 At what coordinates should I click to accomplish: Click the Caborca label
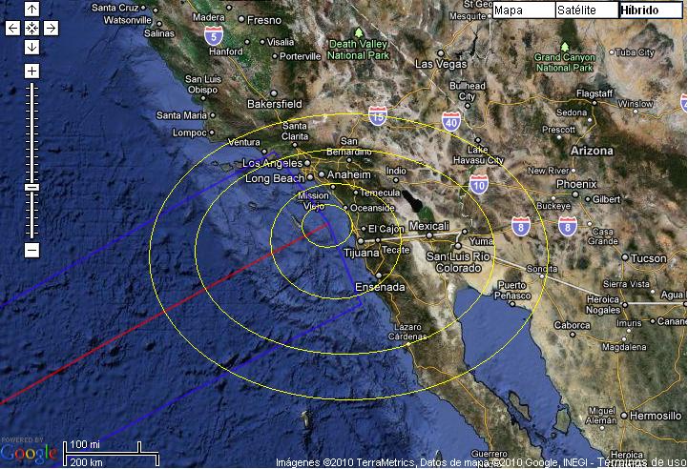[x=572, y=325]
